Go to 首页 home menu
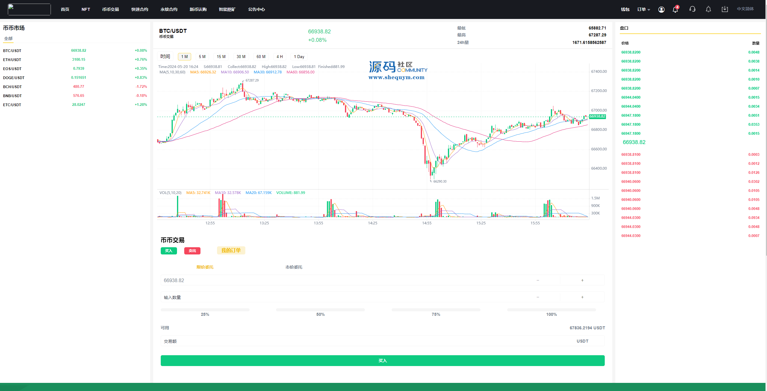 click(65, 9)
